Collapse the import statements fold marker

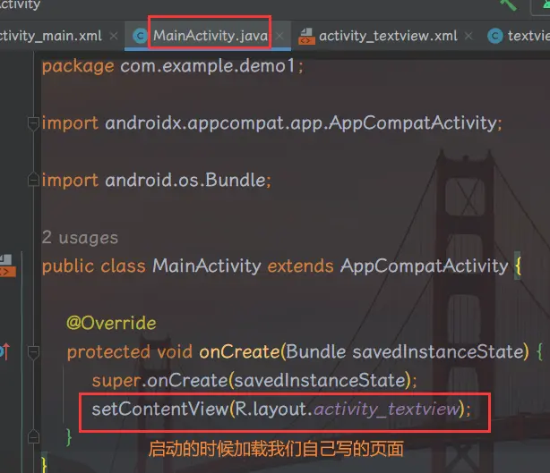pyautogui.click(x=34, y=122)
